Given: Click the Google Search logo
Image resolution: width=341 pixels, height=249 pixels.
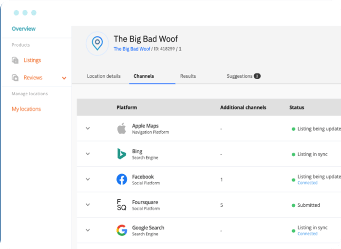Looking at the screenshot, I should tap(122, 230).
